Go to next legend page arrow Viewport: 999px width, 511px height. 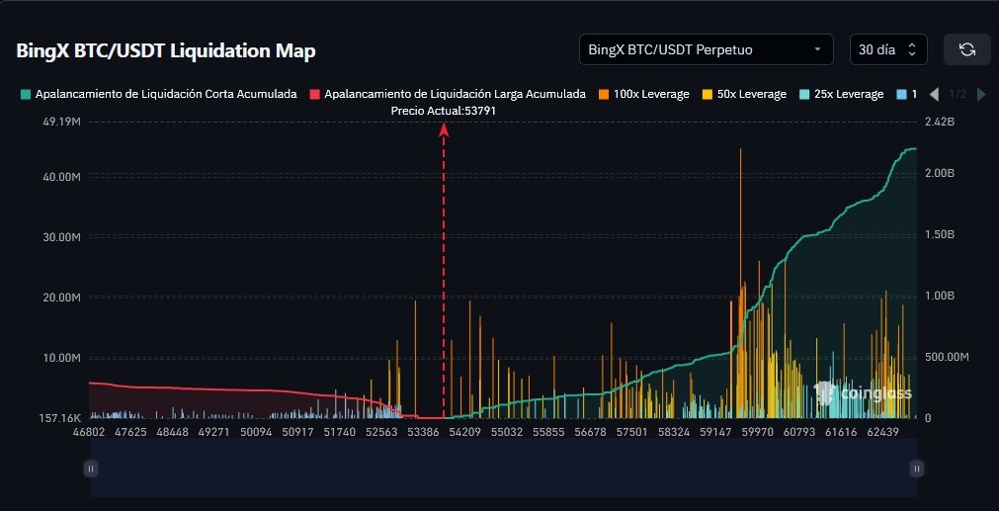pyautogui.click(x=982, y=94)
